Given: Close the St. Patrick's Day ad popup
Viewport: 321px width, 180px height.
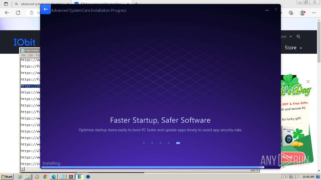Looking at the screenshot, I should (x=308, y=82).
